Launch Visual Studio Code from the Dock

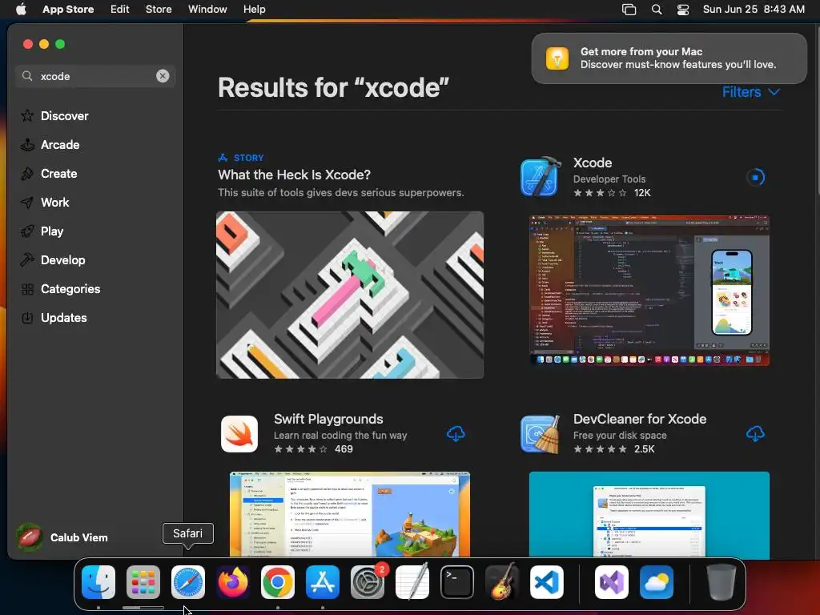[547, 582]
